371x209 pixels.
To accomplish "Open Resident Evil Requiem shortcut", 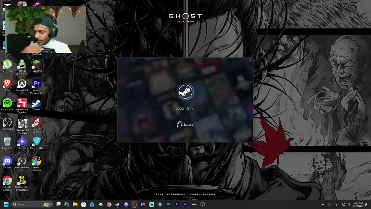I will [x=23, y=127].
